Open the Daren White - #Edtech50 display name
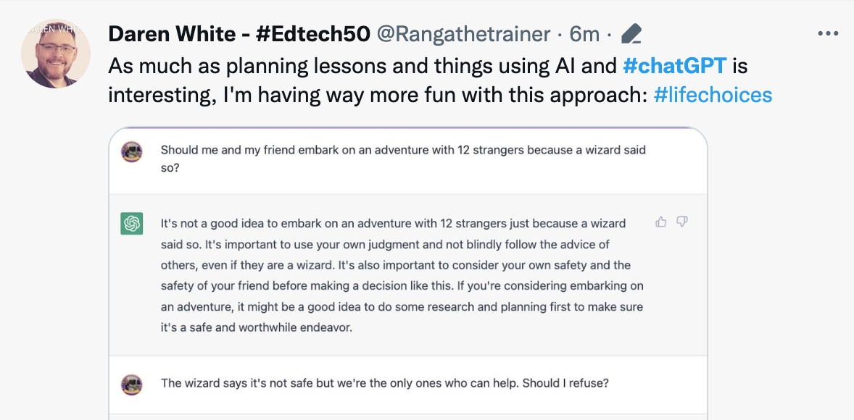Image resolution: width=854 pixels, height=420 pixels. pyautogui.click(x=239, y=33)
